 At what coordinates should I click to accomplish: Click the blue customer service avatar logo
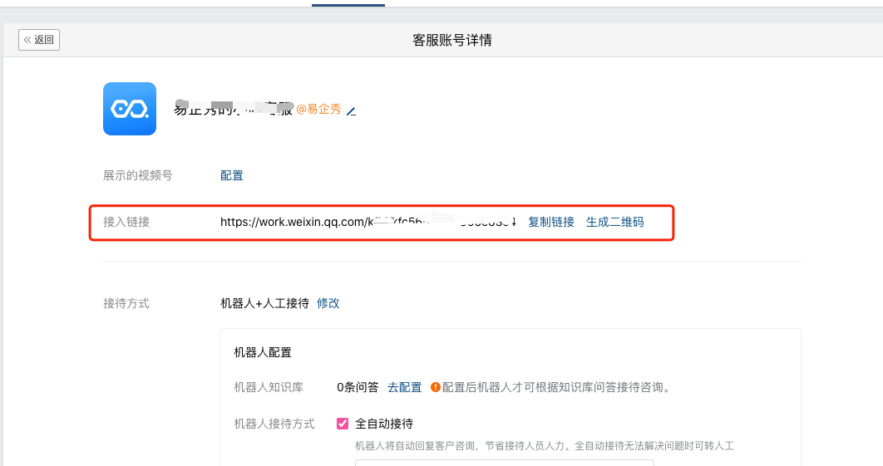pos(130,109)
